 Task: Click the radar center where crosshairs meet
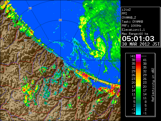pyautogui.click(x=60, y=60)
